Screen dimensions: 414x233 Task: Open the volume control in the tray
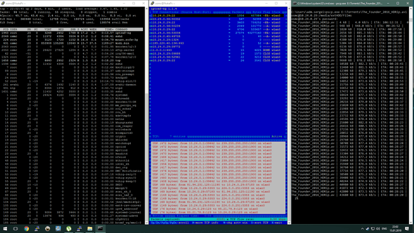(x=378, y=229)
